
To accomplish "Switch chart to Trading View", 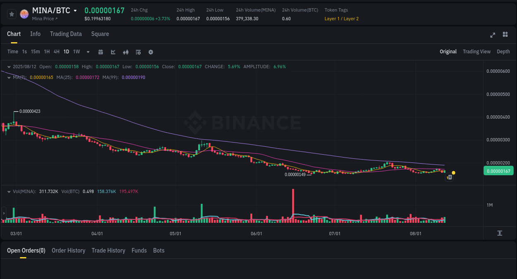I will point(476,52).
